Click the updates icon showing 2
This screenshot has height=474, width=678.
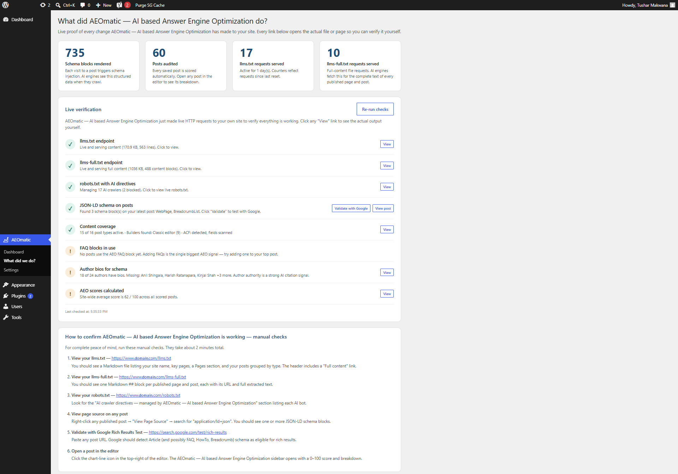pyautogui.click(x=43, y=5)
